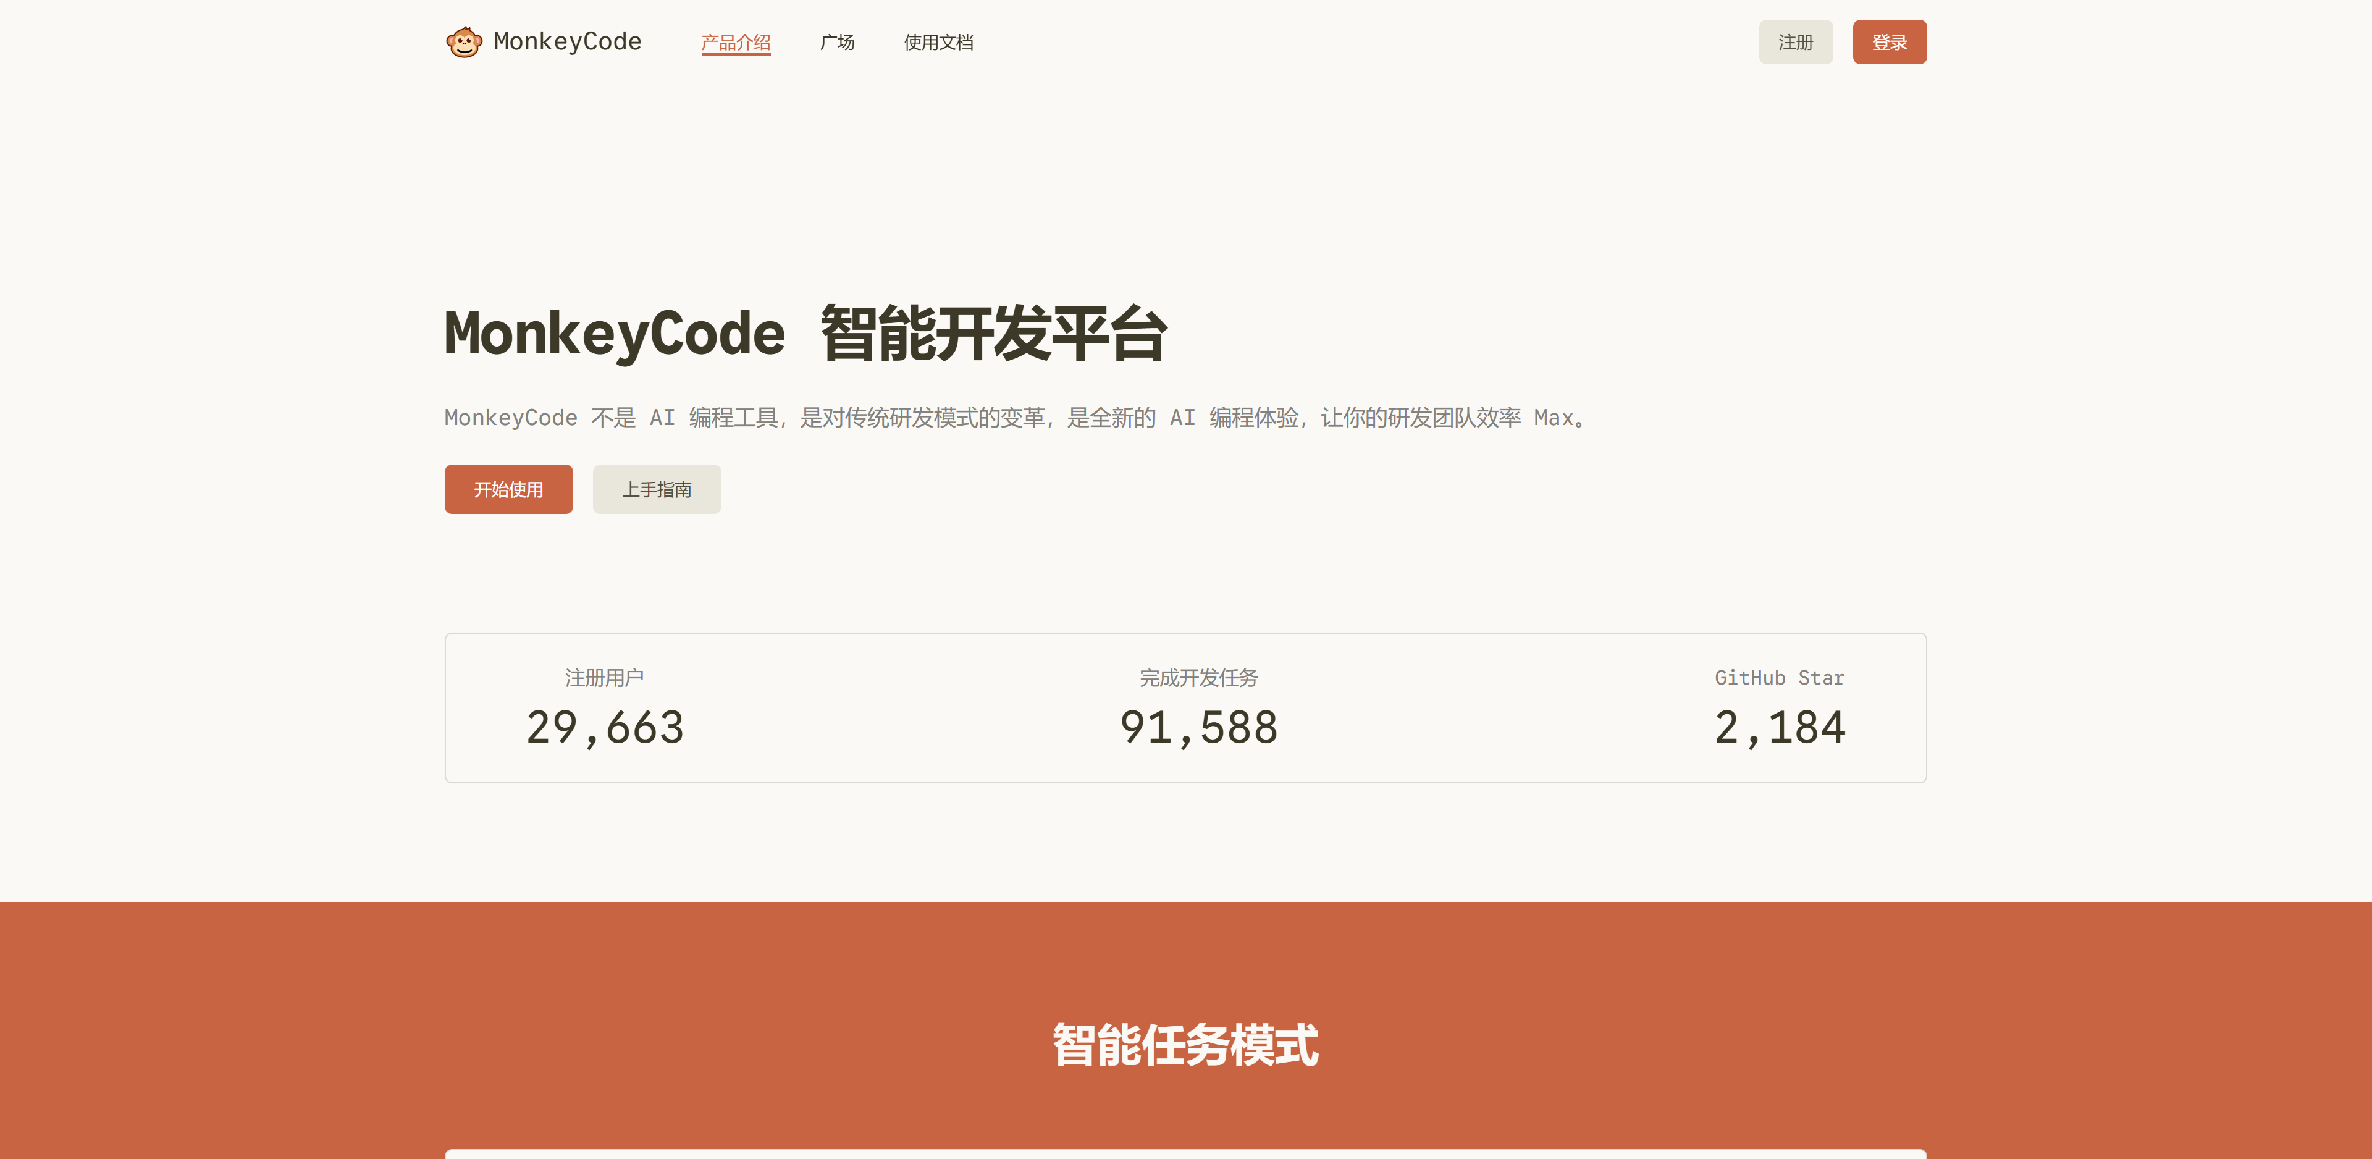
Task: Click the white card below 智能任务模式
Action: (1185, 1153)
